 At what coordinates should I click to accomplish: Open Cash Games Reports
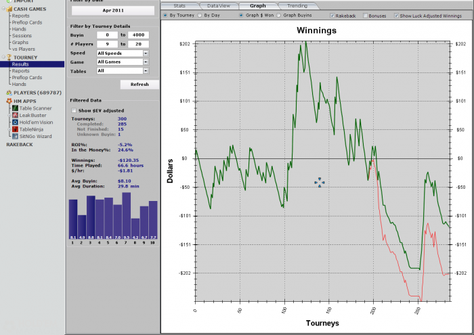coord(20,16)
